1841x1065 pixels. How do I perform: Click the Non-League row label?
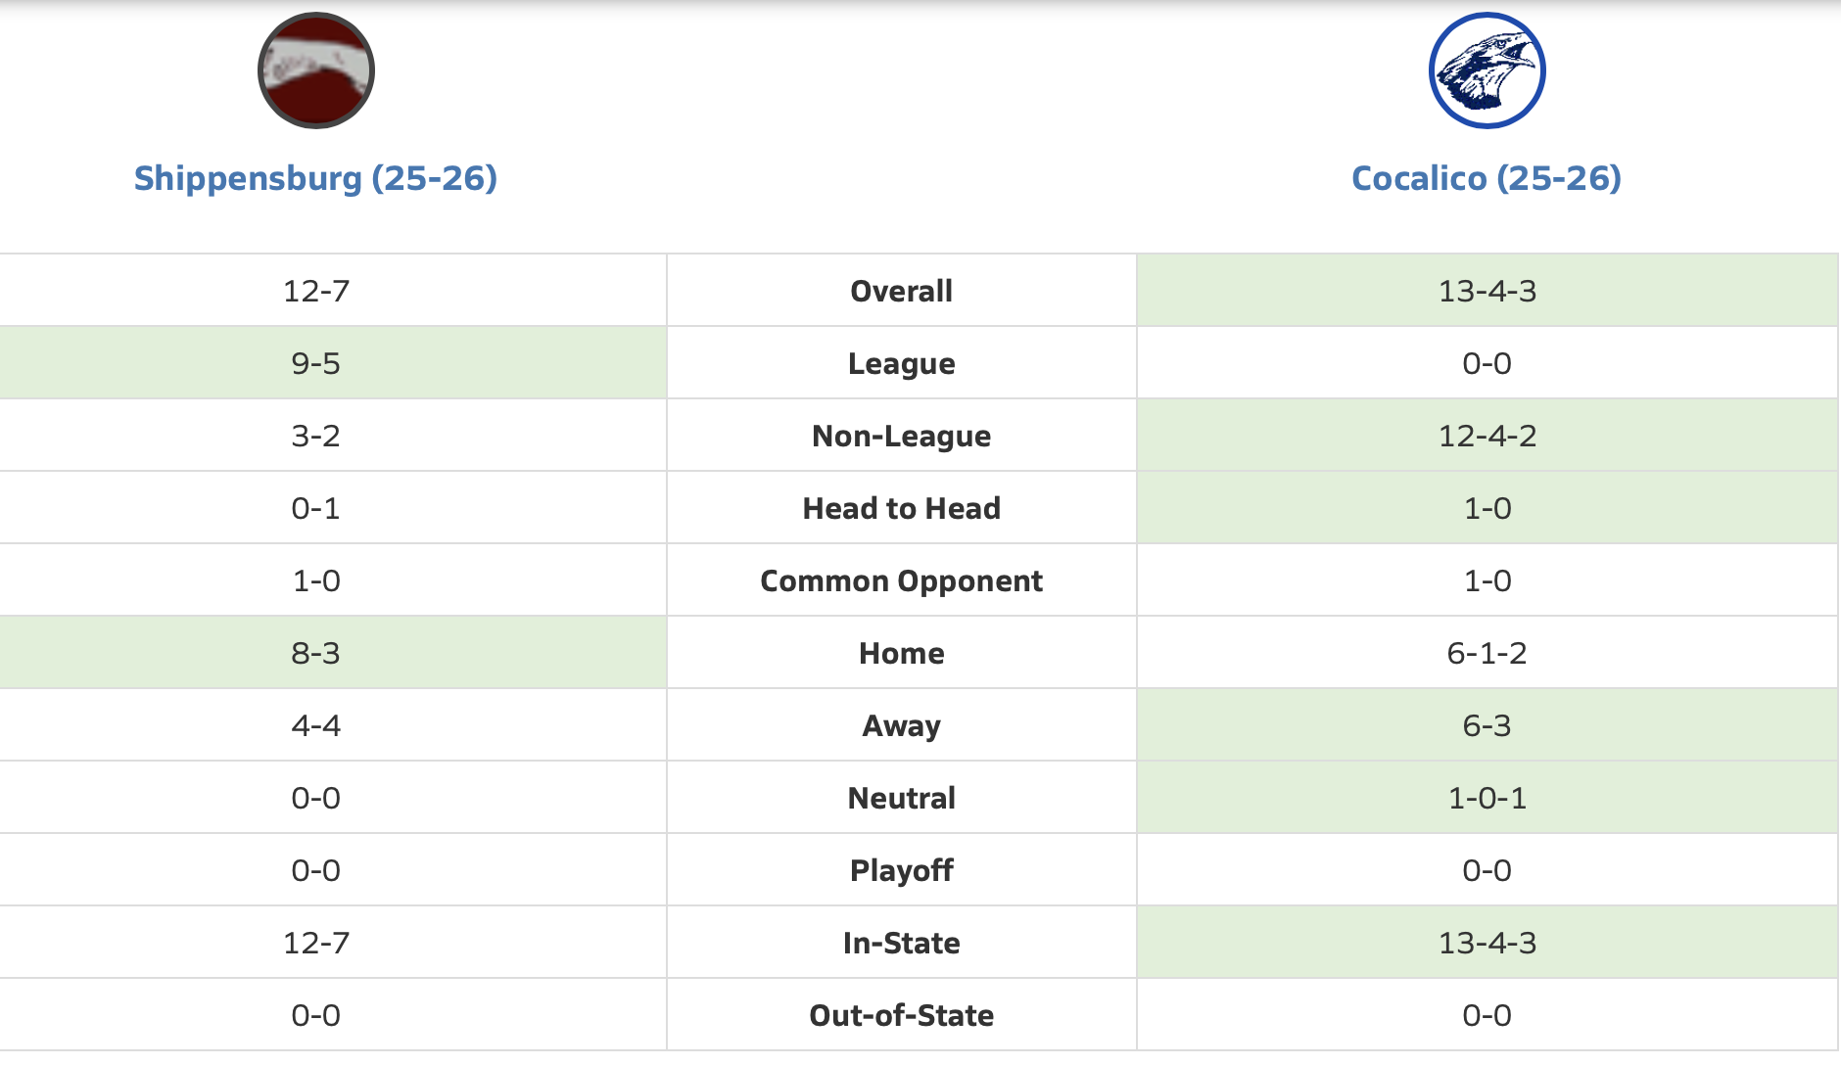click(x=901, y=436)
